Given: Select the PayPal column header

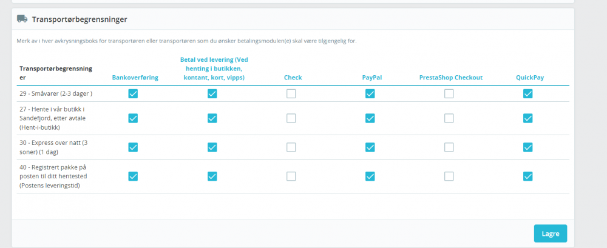Looking at the screenshot, I should point(371,78).
